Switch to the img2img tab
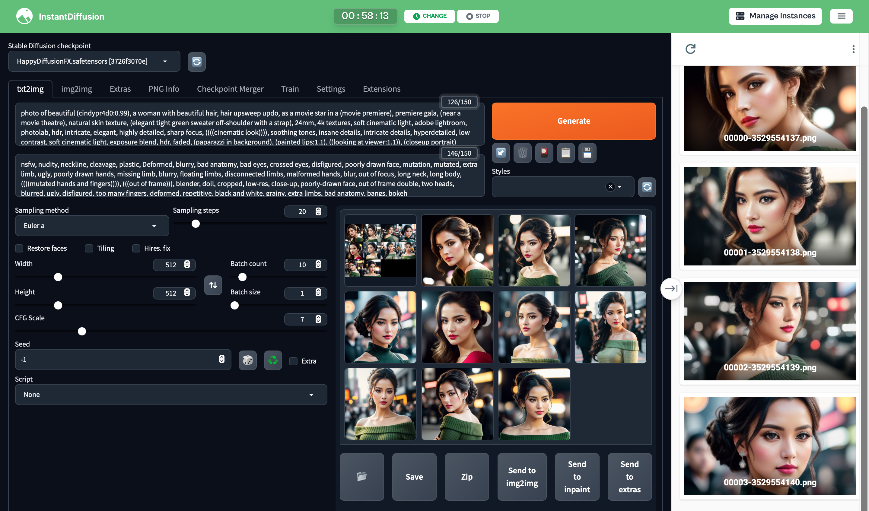Image resolution: width=869 pixels, height=511 pixels. tap(77, 89)
